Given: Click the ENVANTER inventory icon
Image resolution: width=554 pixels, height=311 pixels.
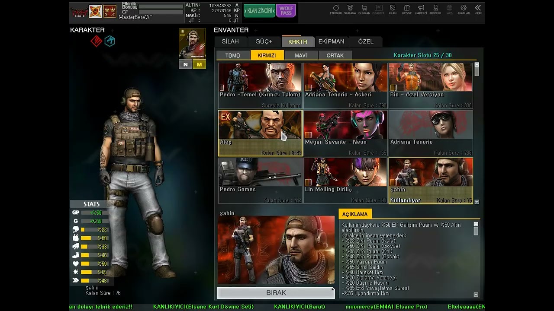Looking at the screenshot, I should [x=378, y=10].
